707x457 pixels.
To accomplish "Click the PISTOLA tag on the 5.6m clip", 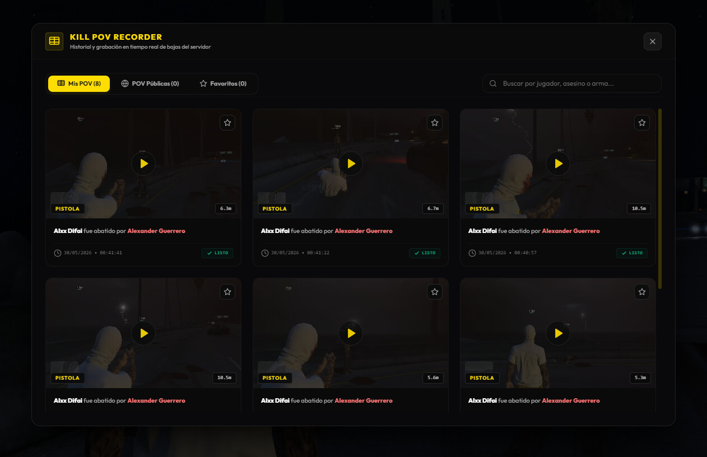I will (x=275, y=378).
